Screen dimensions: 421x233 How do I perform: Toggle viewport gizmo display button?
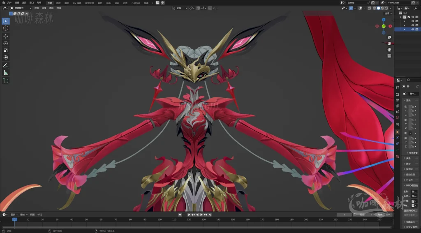(351, 8)
